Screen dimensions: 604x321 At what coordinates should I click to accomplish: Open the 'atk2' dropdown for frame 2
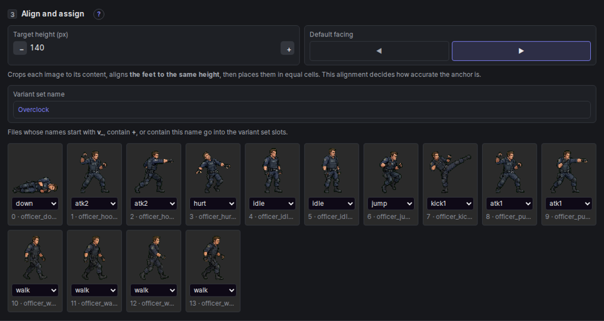click(x=154, y=203)
